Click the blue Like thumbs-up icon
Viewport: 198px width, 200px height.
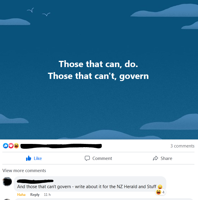point(28,158)
